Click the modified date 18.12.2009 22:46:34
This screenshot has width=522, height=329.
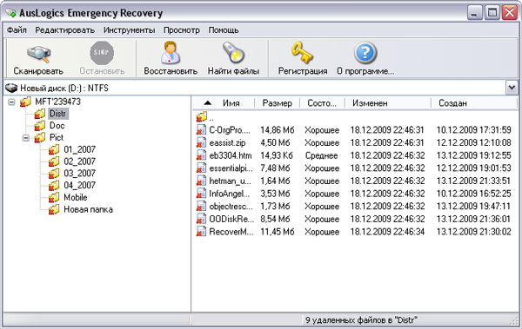tap(387, 232)
